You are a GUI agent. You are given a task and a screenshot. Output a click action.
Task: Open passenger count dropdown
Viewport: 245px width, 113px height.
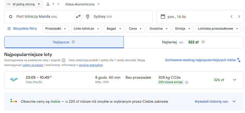(x=53, y=4)
